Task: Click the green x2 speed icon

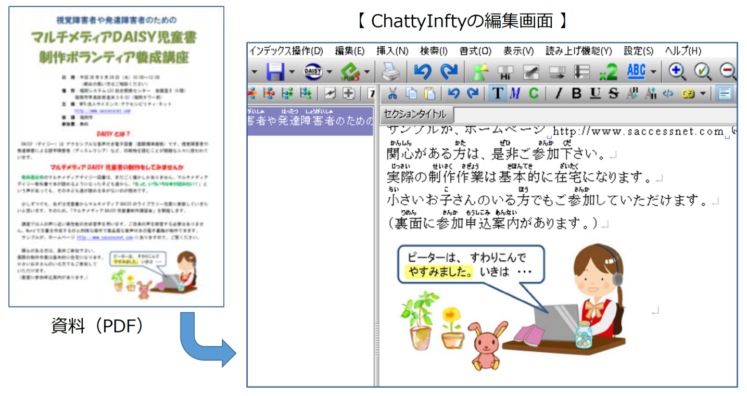Action: tap(608, 72)
